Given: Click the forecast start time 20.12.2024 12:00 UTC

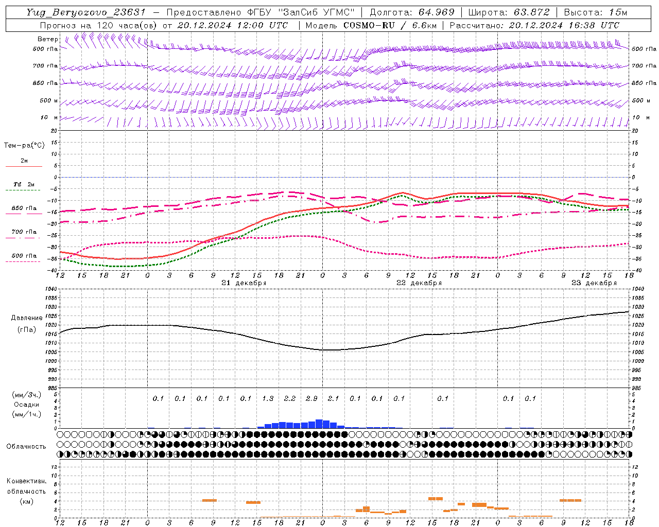Looking at the screenshot, I should pyautogui.click(x=233, y=25).
